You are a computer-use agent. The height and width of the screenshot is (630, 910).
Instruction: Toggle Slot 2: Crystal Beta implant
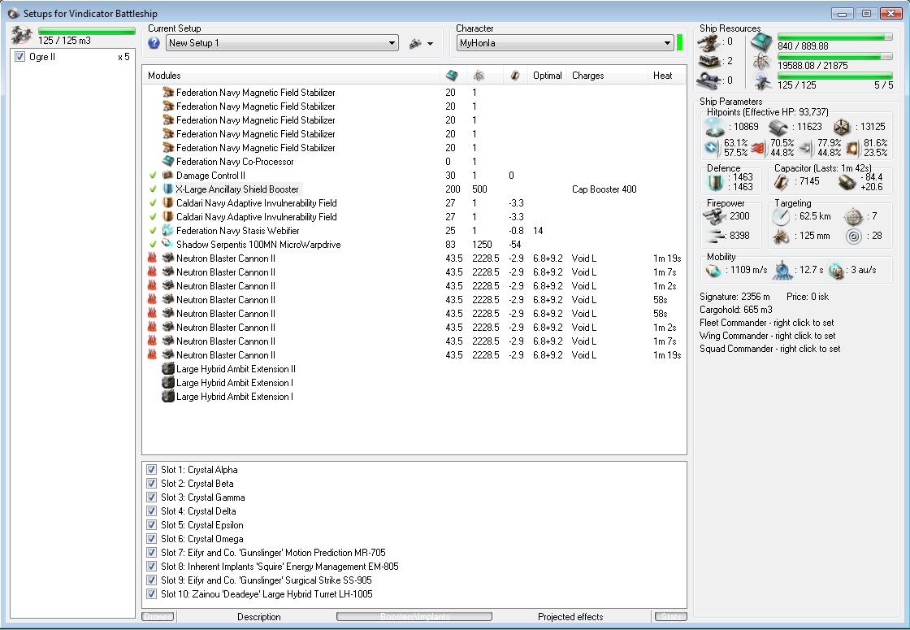151,483
